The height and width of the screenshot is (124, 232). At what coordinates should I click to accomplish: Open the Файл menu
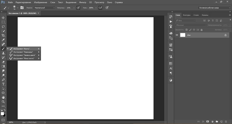10,2
